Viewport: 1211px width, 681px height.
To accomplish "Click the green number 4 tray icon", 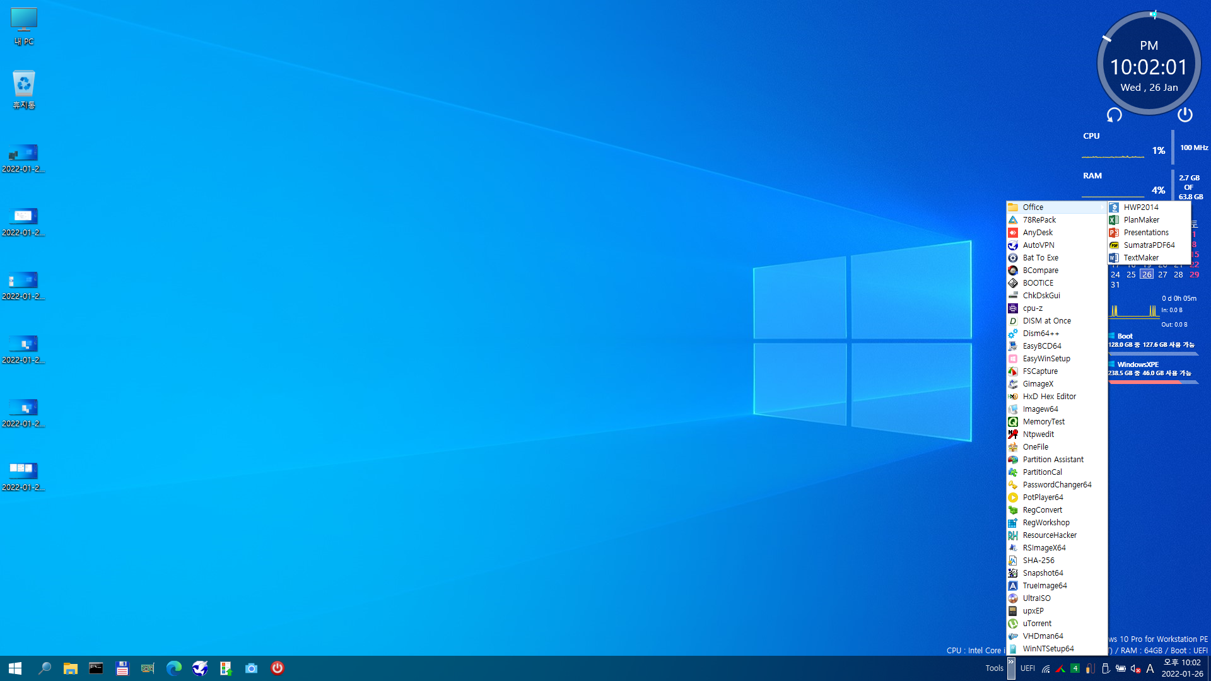I will [1075, 668].
